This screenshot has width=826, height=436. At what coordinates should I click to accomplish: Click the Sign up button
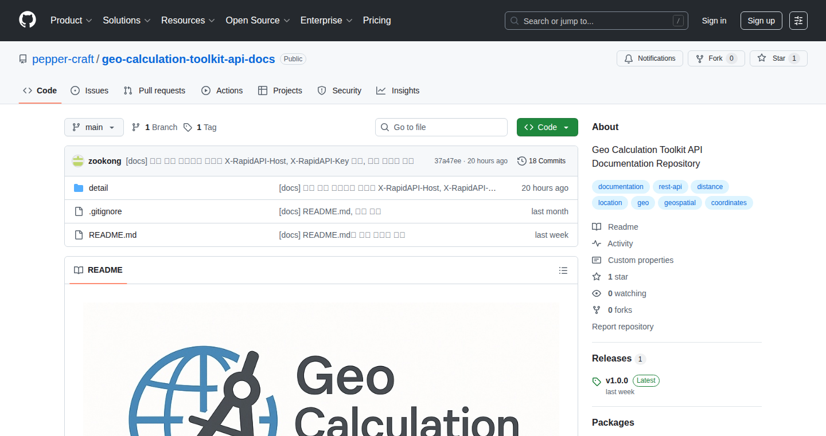click(761, 21)
